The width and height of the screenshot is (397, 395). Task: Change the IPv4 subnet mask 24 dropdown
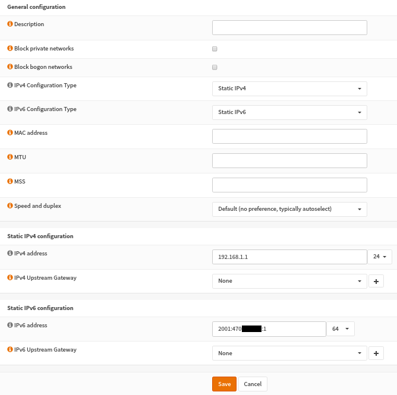pyautogui.click(x=380, y=257)
